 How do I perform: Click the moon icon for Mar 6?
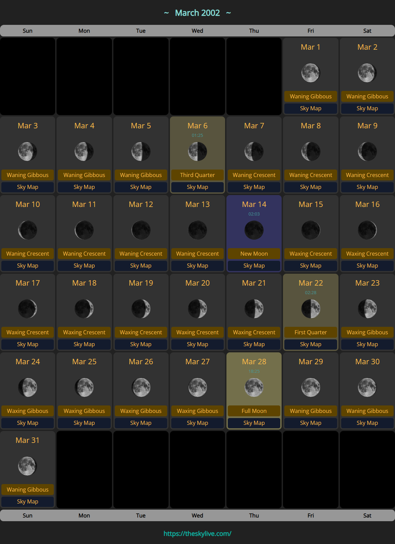(x=197, y=151)
